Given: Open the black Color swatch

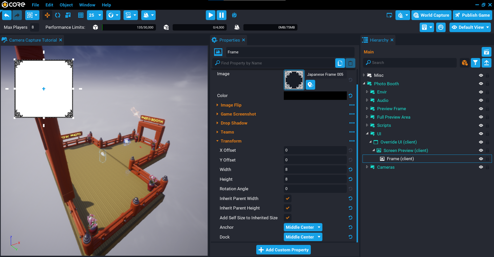Looking at the screenshot, I should (x=315, y=96).
